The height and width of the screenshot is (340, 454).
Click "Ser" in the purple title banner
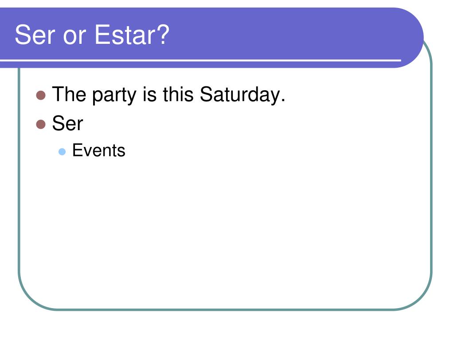point(35,35)
